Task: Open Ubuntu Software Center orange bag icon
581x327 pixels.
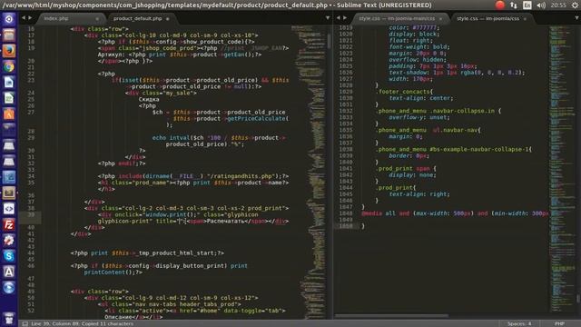Action: pyautogui.click(x=9, y=114)
